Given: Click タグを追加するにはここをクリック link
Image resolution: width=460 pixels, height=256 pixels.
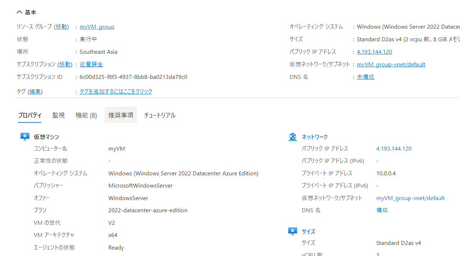Looking at the screenshot, I should click(x=116, y=91).
